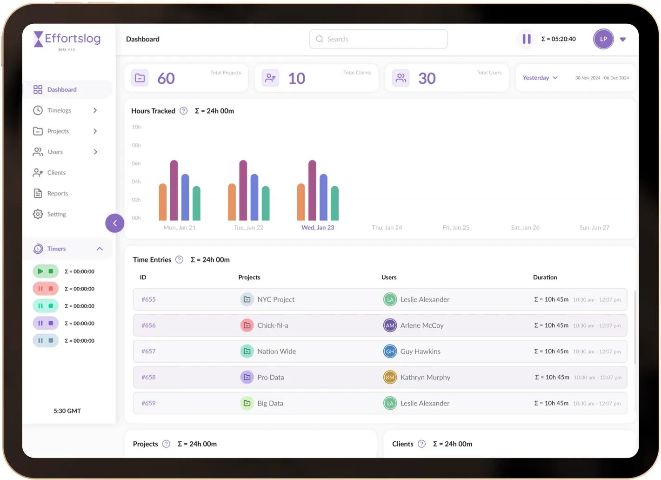
Task: Click the Search input field
Action: (x=378, y=39)
